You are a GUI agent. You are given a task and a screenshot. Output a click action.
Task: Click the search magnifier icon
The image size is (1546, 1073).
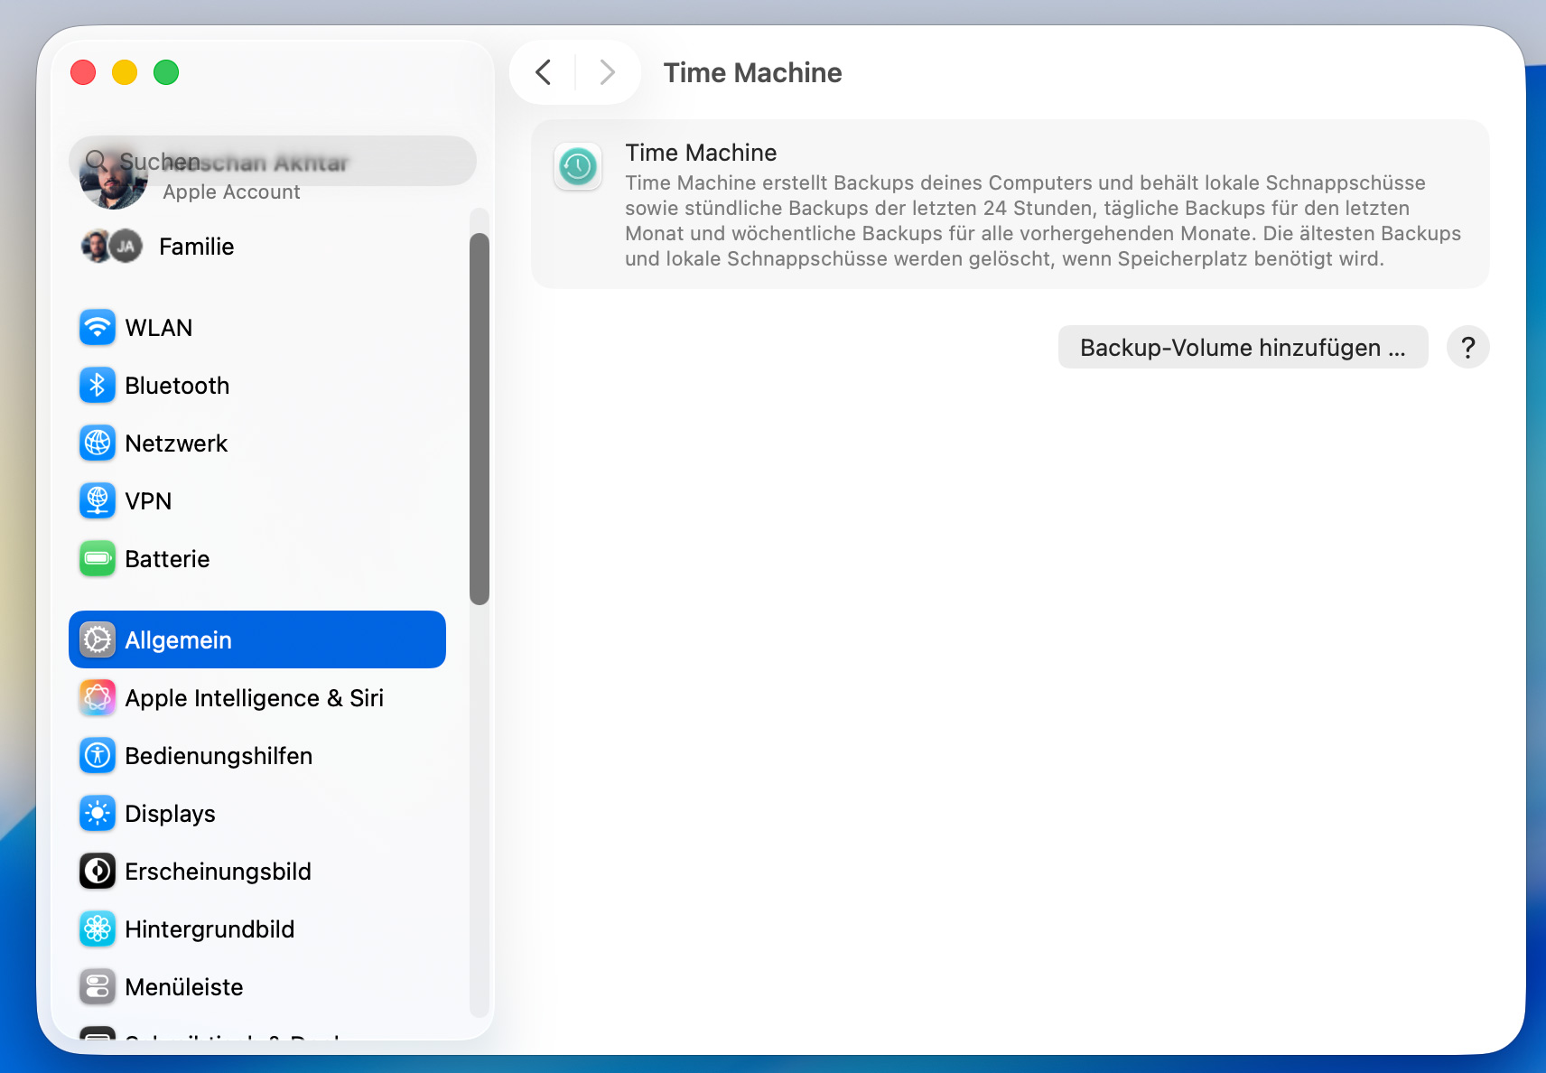pyautogui.click(x=96, y=162)
